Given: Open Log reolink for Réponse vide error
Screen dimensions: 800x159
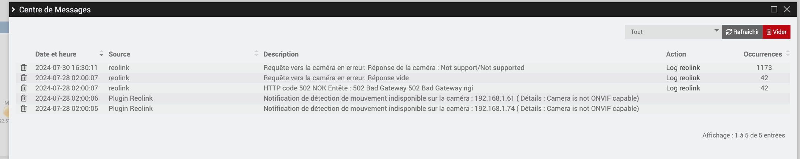Looking at the screenshot, I should (683, 78).
